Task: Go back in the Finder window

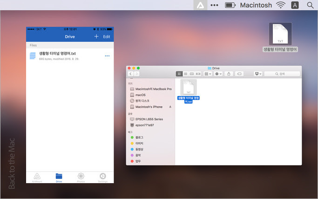Action: coord(131,74)
